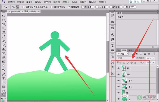Toggle layer filtering switch on/off

tap(154, 54)
